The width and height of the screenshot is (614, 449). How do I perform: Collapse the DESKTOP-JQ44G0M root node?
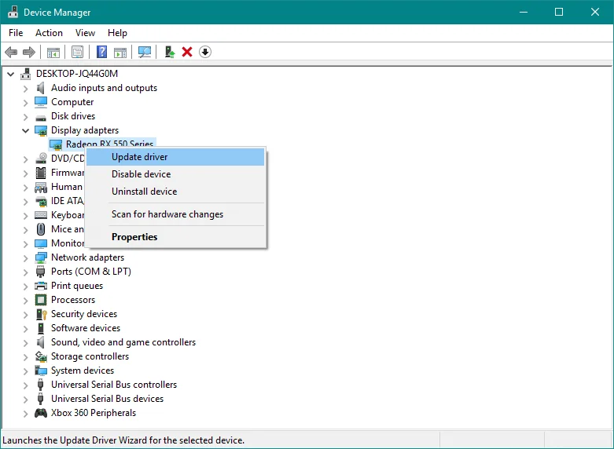[x=10, y=74]
